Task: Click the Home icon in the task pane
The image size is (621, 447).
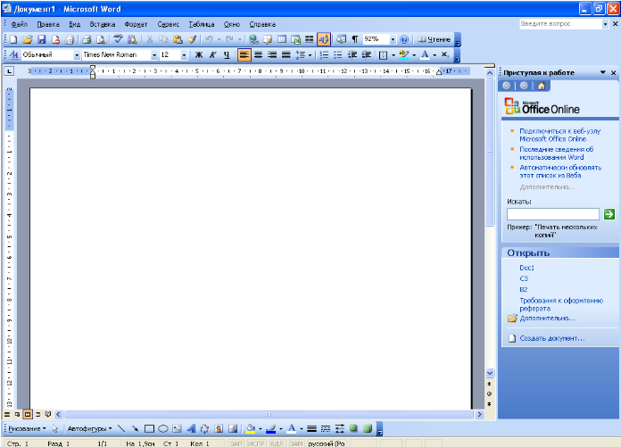Action: [x=542, y=86]
